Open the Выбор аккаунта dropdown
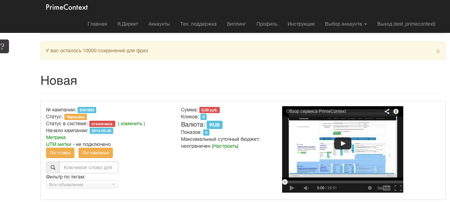450x202 pixels. (x=346, y=24)
